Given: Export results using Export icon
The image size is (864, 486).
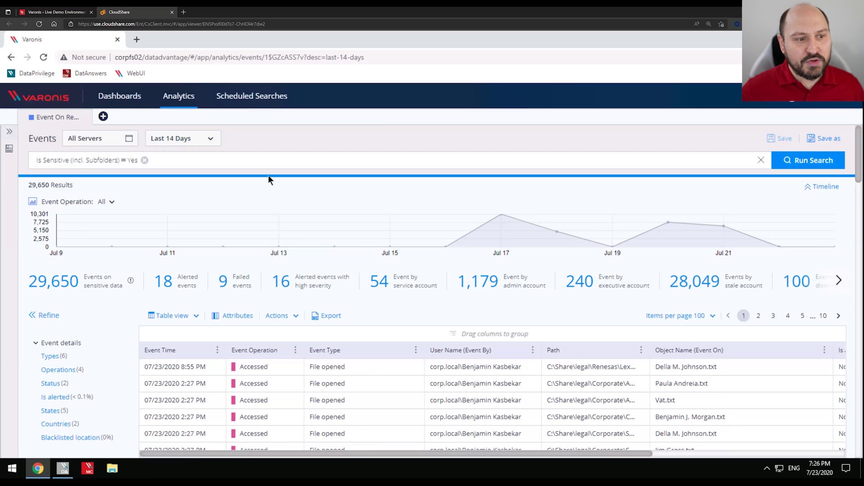Looking at the screenshot, I should [315, 315].
